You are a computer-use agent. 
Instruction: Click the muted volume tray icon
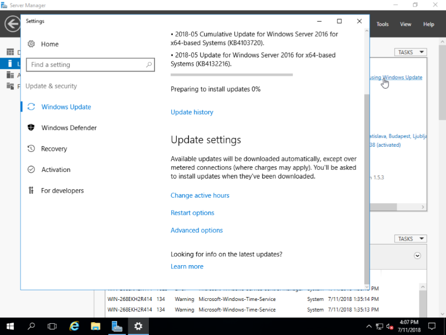click(x=390, y=327)
